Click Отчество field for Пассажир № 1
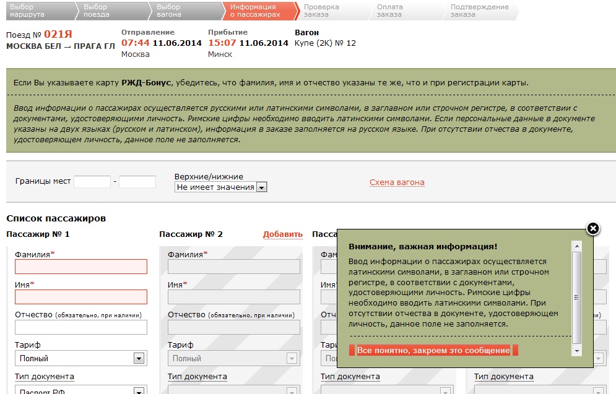This screenshot has height=394, width=616. [x=81, y=327]
